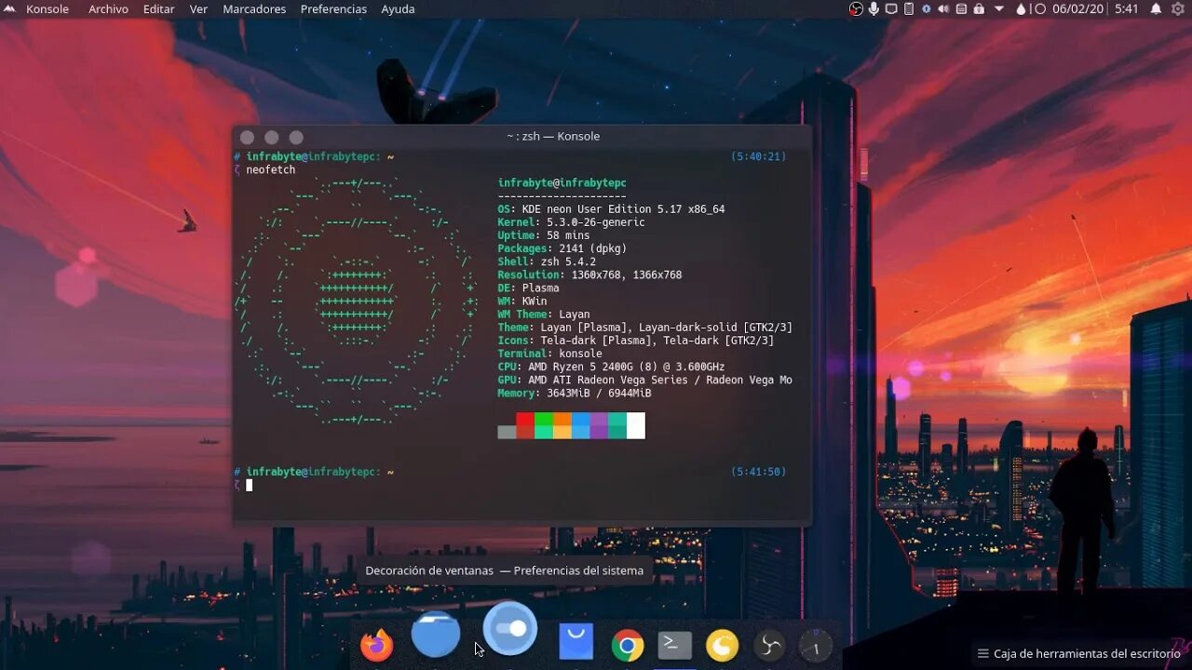Open KDE Connect phone tray icon
The height and width of the screenshot is (670, 1192).
(x=909, y=9)
